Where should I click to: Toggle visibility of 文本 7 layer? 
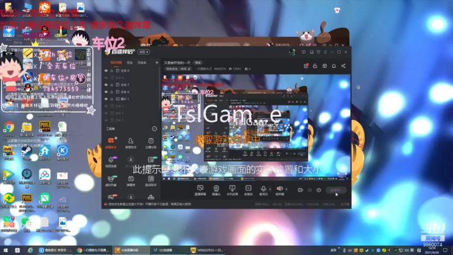(106, 84)
